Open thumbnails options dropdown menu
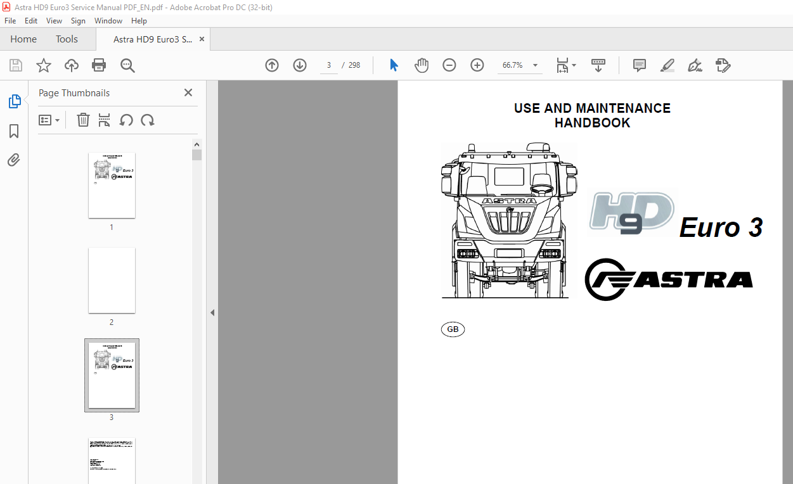The image size is (793, 484). tap(49, 120)
